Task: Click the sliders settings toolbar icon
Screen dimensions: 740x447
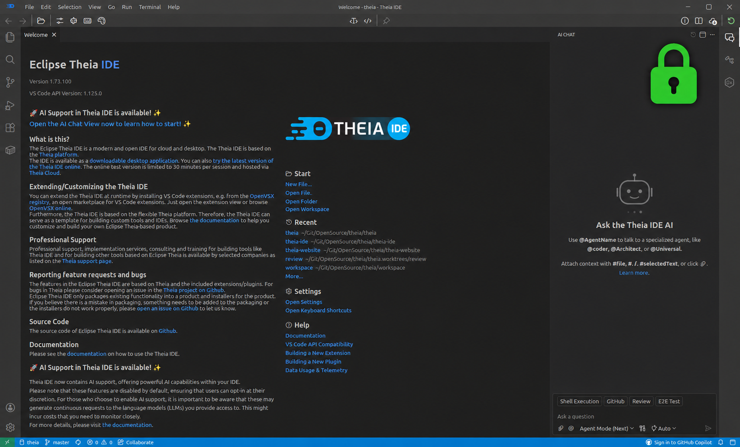Action: (x=60, y=21)
